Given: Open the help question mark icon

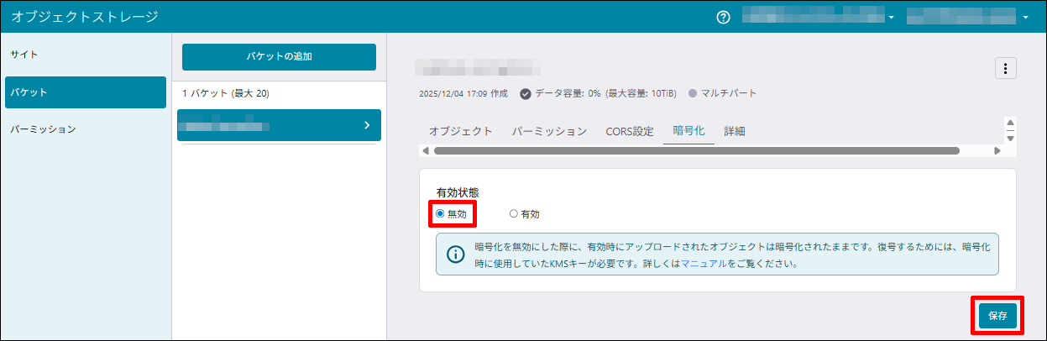Looking at the screenshot, I should click(x=723, y=17).
